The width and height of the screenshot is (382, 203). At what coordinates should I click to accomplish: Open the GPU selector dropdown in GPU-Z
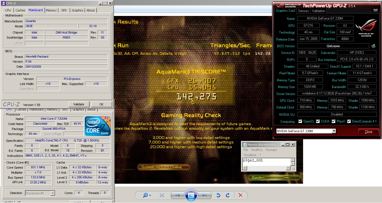coord(334,131)
